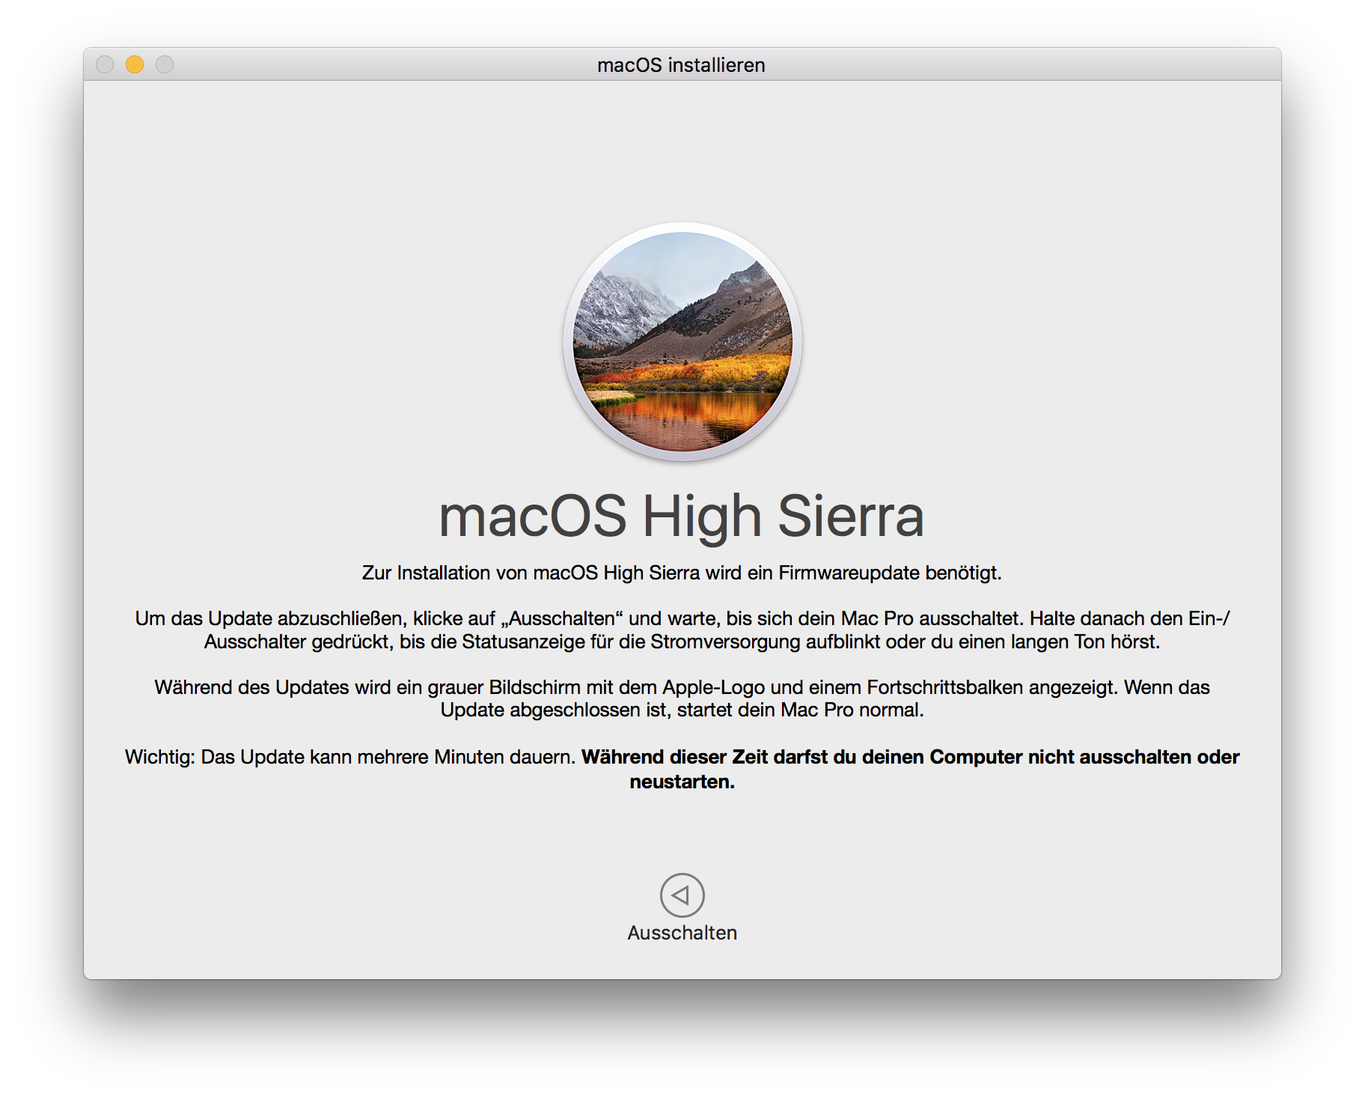Click the Firmwareupdate requirement sentence
Image resolution: width=1365 pixels, height=1099 pixels.
[682, 573]
